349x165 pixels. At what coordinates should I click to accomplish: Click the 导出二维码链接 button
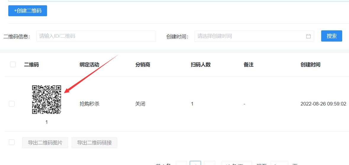tap(94, 143)
